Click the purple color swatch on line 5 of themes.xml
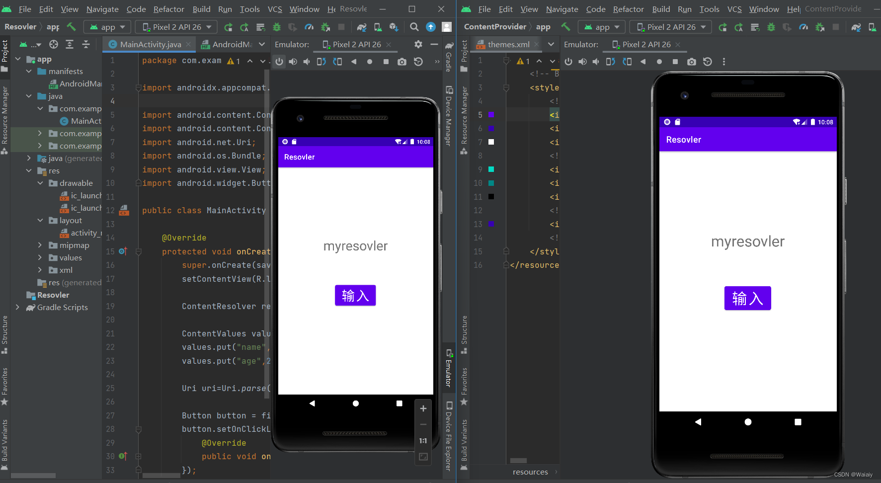 tap(491, 114)
